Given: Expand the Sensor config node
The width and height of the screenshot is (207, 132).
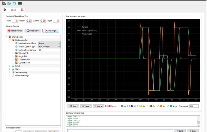Looking at the screenshot, I should tap(10, 72).
